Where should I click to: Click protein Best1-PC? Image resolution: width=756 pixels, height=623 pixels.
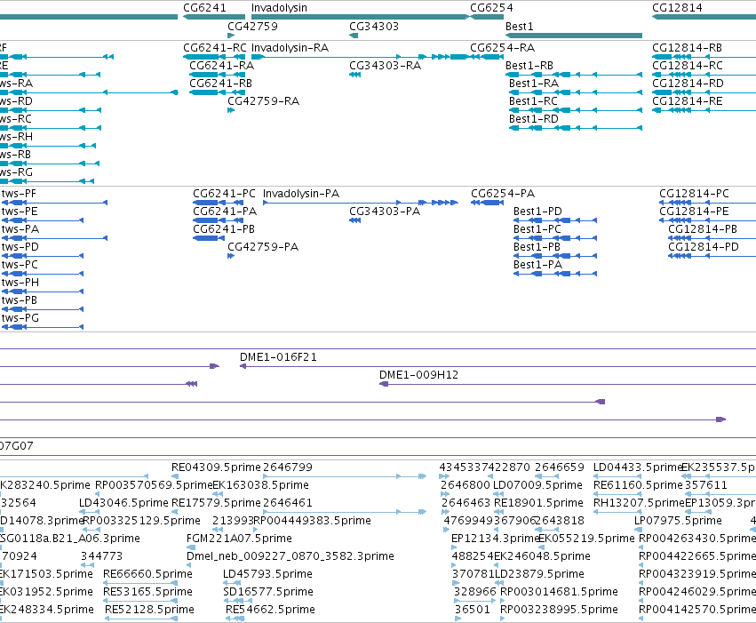coord(537,229)
